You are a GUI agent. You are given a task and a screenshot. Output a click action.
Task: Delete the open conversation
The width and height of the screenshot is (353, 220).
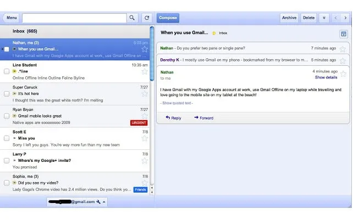(x=308, y=18)
